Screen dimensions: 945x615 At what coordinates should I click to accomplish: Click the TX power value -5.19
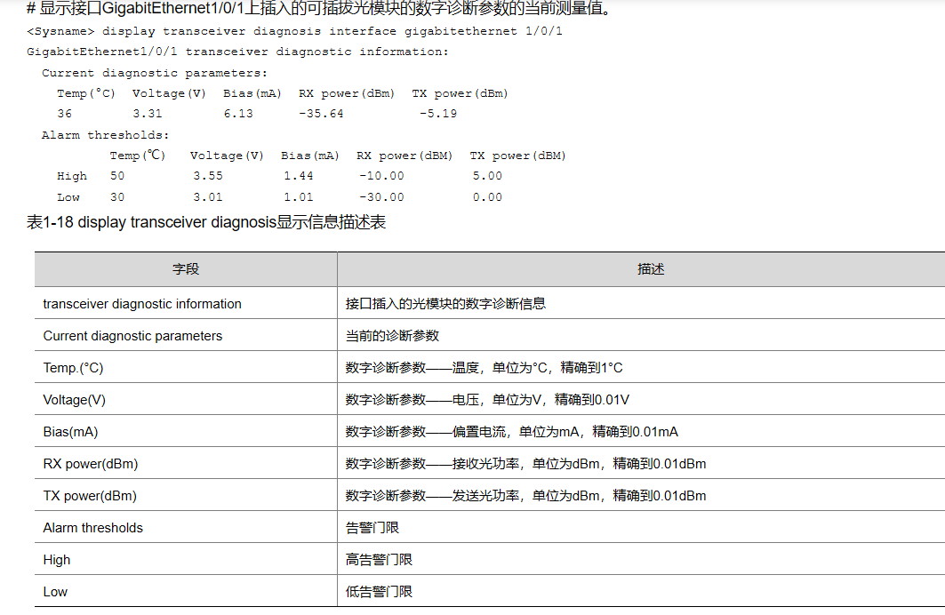tap(438, 113)
